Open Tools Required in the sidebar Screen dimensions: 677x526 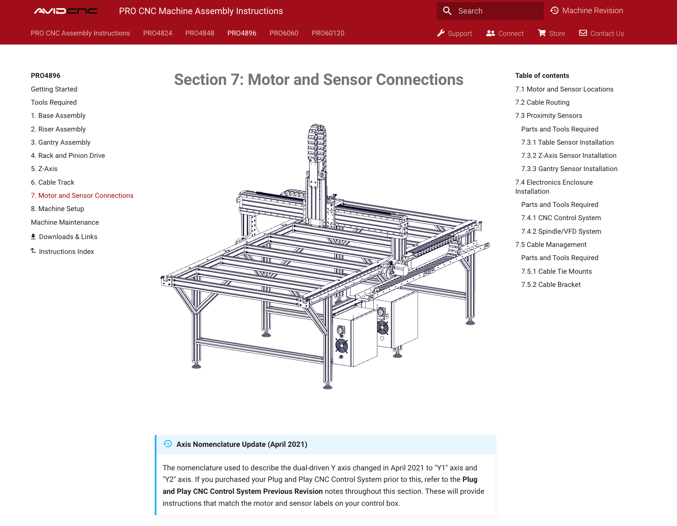click(x=54, y=102)
